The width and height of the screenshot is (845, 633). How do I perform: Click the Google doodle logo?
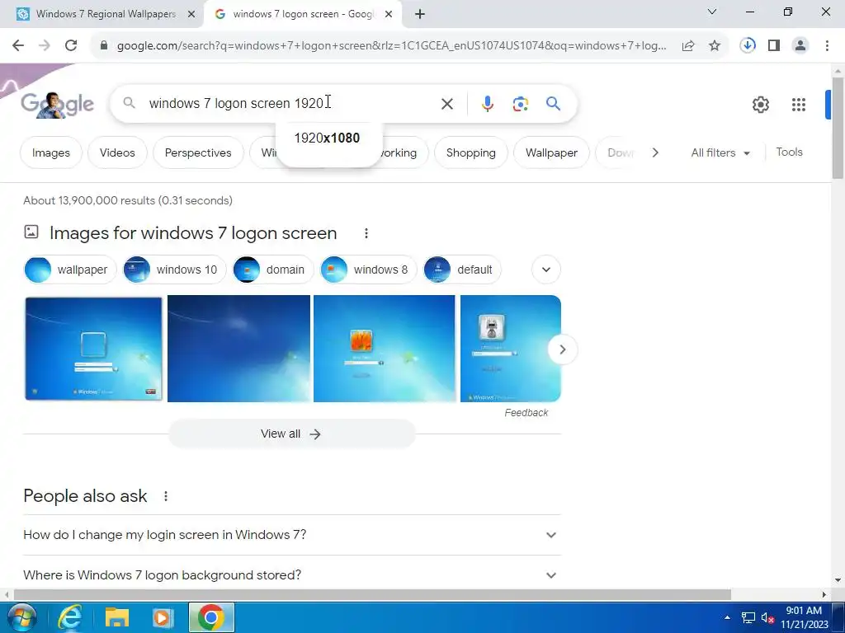(x=57, y=104)
